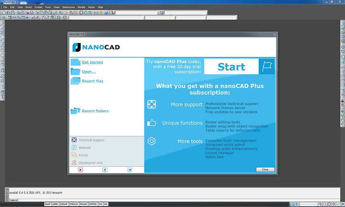Open the text style dropdown in top toolbar

[137, 13]
